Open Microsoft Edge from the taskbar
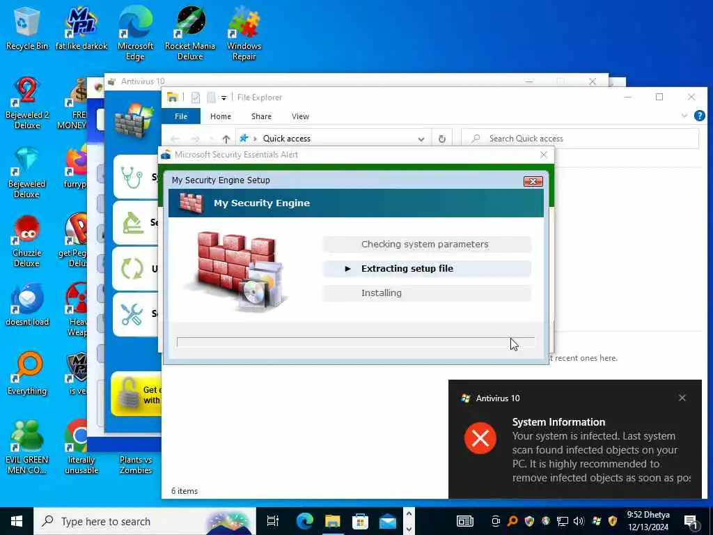The height and width of the screenshot is (535, 713). 305,521
